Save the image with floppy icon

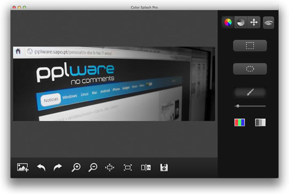pyautogui.click(x=164, y=167)
